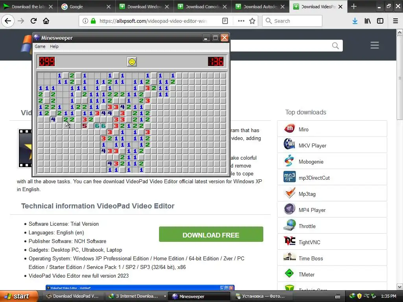
Task: Show site information icon in address bar
Action: click(85, 21)
